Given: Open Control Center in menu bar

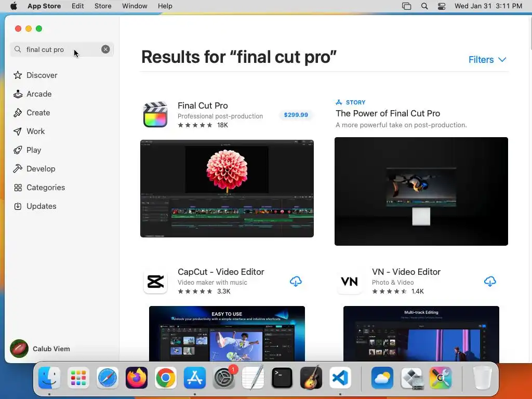Looking at the screenshot, I should tap(442, 6).
